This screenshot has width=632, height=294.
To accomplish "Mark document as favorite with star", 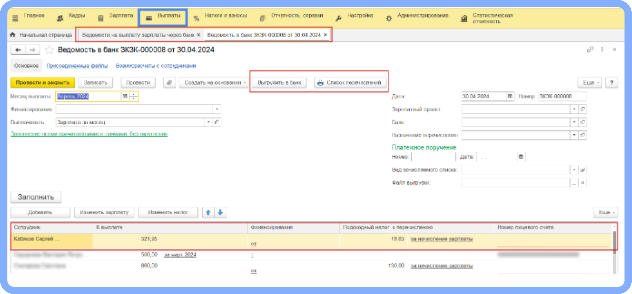I will 49,50.
